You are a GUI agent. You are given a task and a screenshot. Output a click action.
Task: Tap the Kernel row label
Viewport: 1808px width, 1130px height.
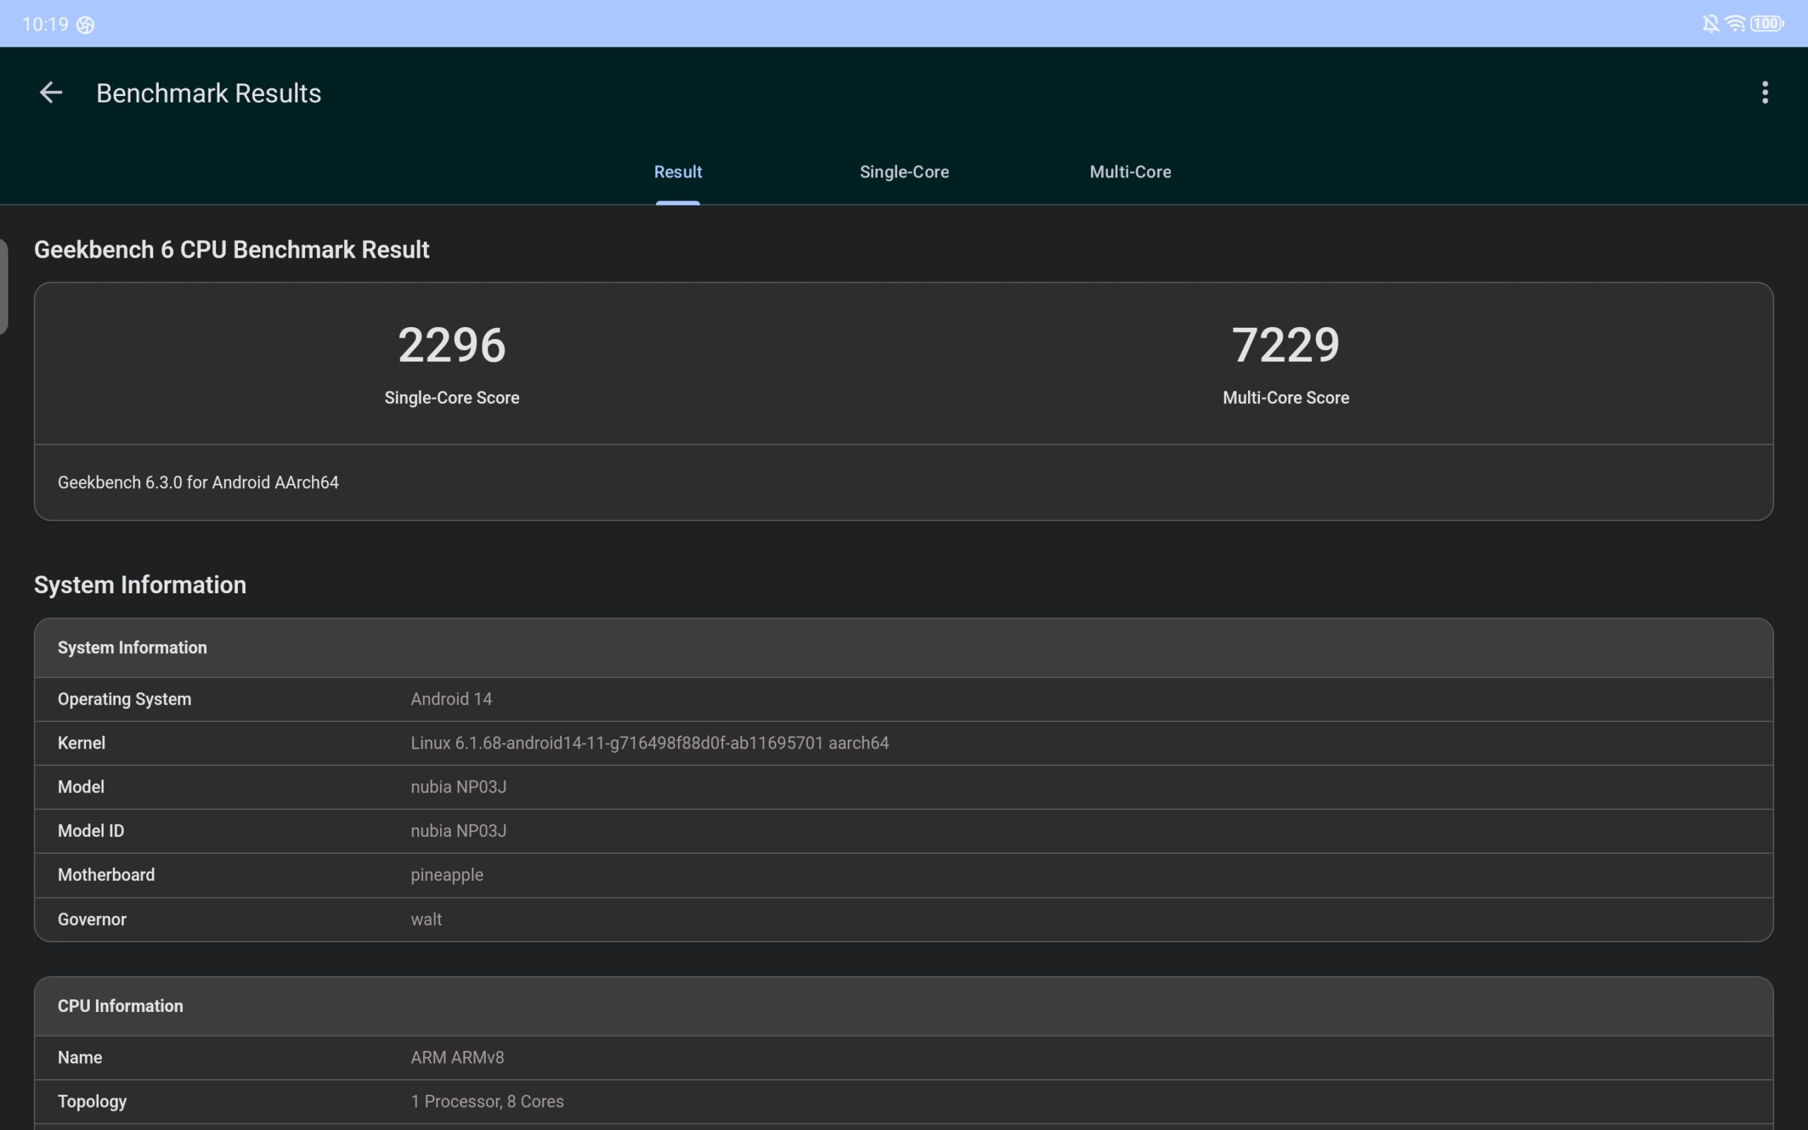pos(81,744)
